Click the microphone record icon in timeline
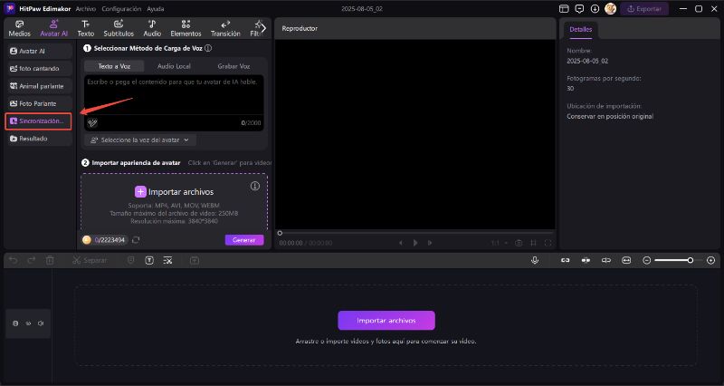The image size is (724, 386). coord(535,260)
